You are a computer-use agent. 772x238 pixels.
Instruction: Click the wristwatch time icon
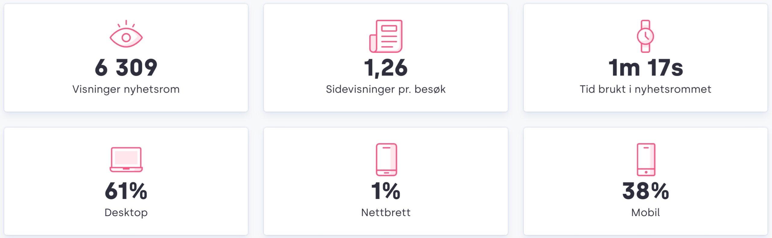[645, 36]
